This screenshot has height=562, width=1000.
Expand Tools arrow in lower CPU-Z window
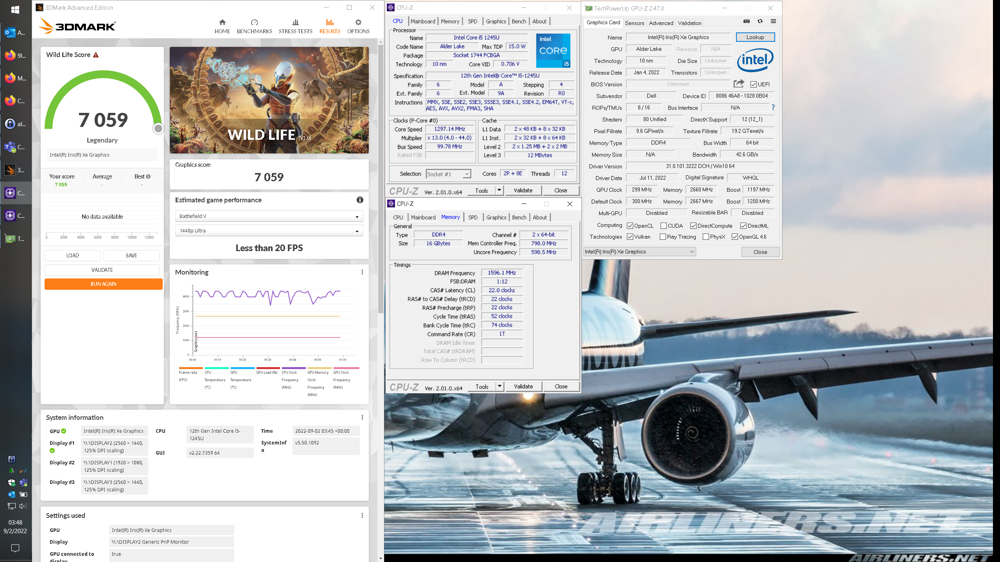pyautogui.click(x=500, y=386)
